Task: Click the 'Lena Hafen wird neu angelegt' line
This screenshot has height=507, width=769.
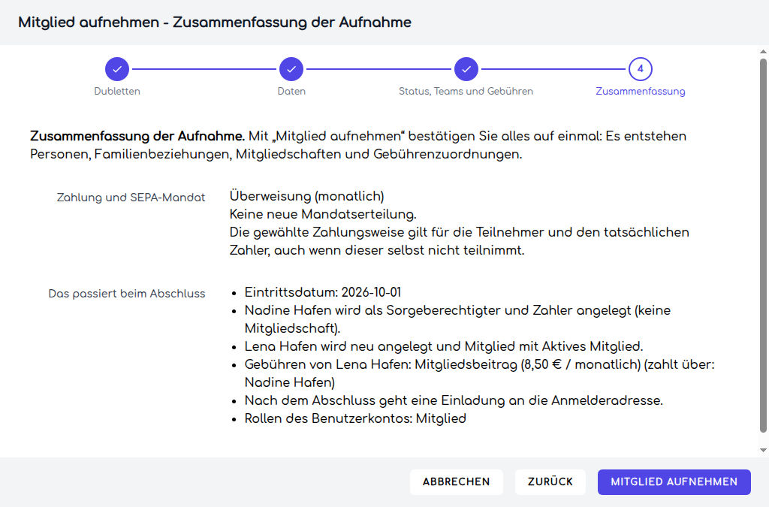Action: point(444,347)
